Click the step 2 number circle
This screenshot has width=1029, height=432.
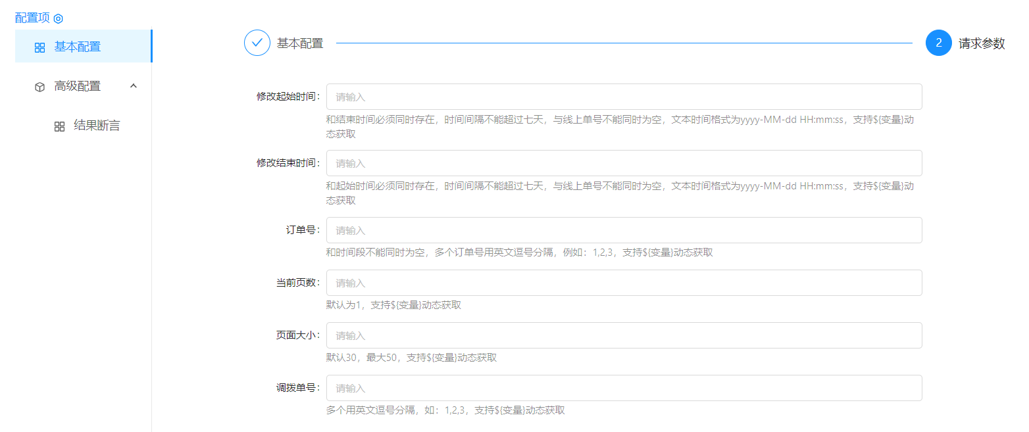coord(938,43)
